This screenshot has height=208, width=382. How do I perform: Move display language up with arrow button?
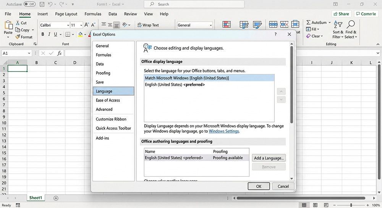tap(281, 92)
